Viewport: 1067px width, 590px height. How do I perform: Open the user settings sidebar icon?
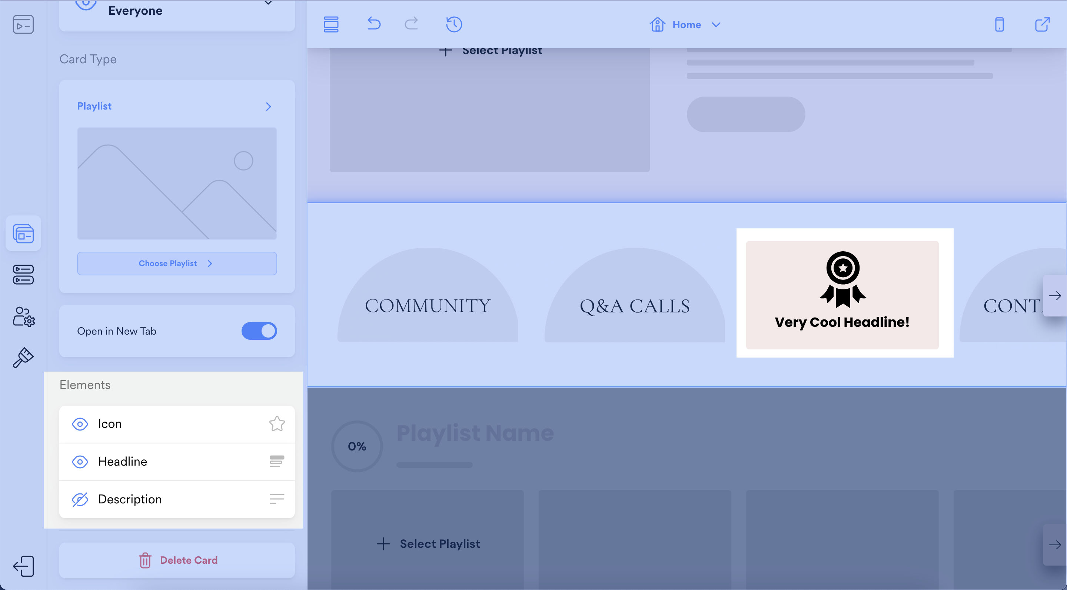[23, 317]
